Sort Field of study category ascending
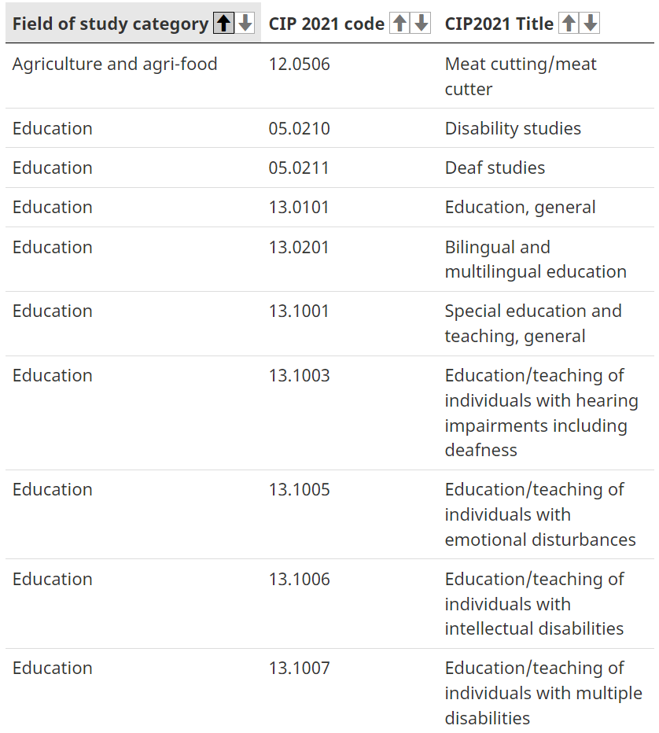The image size is (659, 733). (x=223, y=23)
